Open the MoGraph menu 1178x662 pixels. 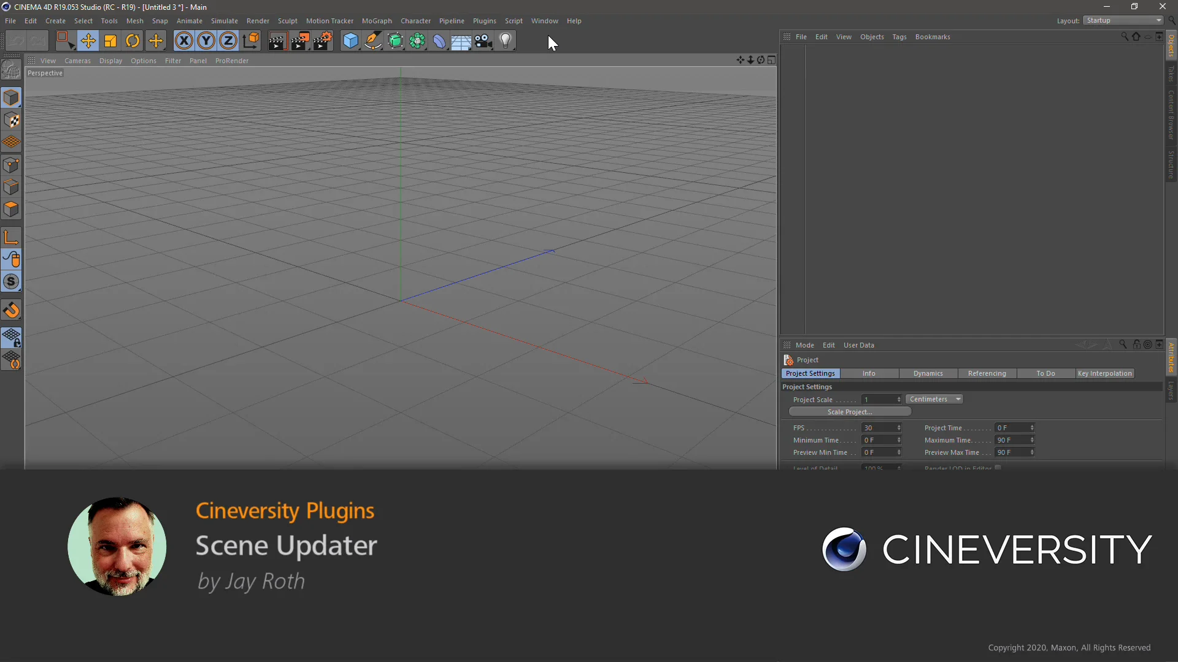pos(376,21)
